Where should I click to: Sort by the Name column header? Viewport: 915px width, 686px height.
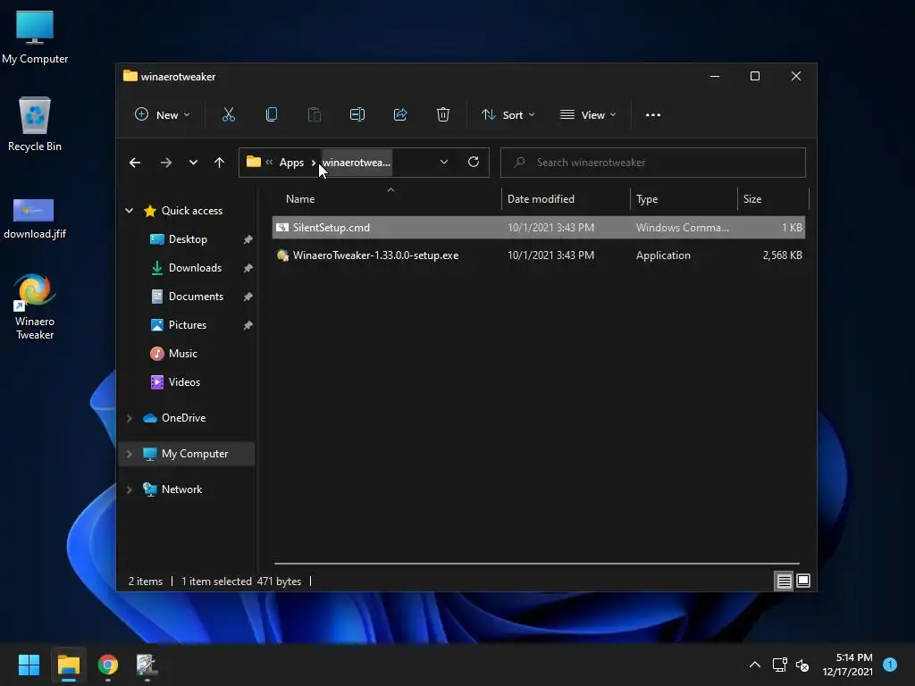pyautogui.click(x=388, y=199)
